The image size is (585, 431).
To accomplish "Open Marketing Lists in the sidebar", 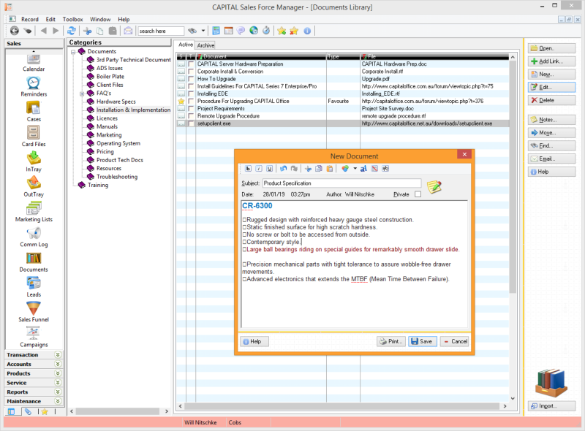I will coord(34,212).
